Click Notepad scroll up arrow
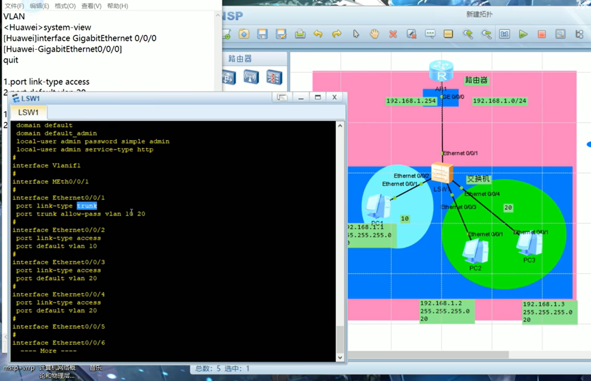The image size is (591, 381). pyautogui.click(x=218, y=15)
